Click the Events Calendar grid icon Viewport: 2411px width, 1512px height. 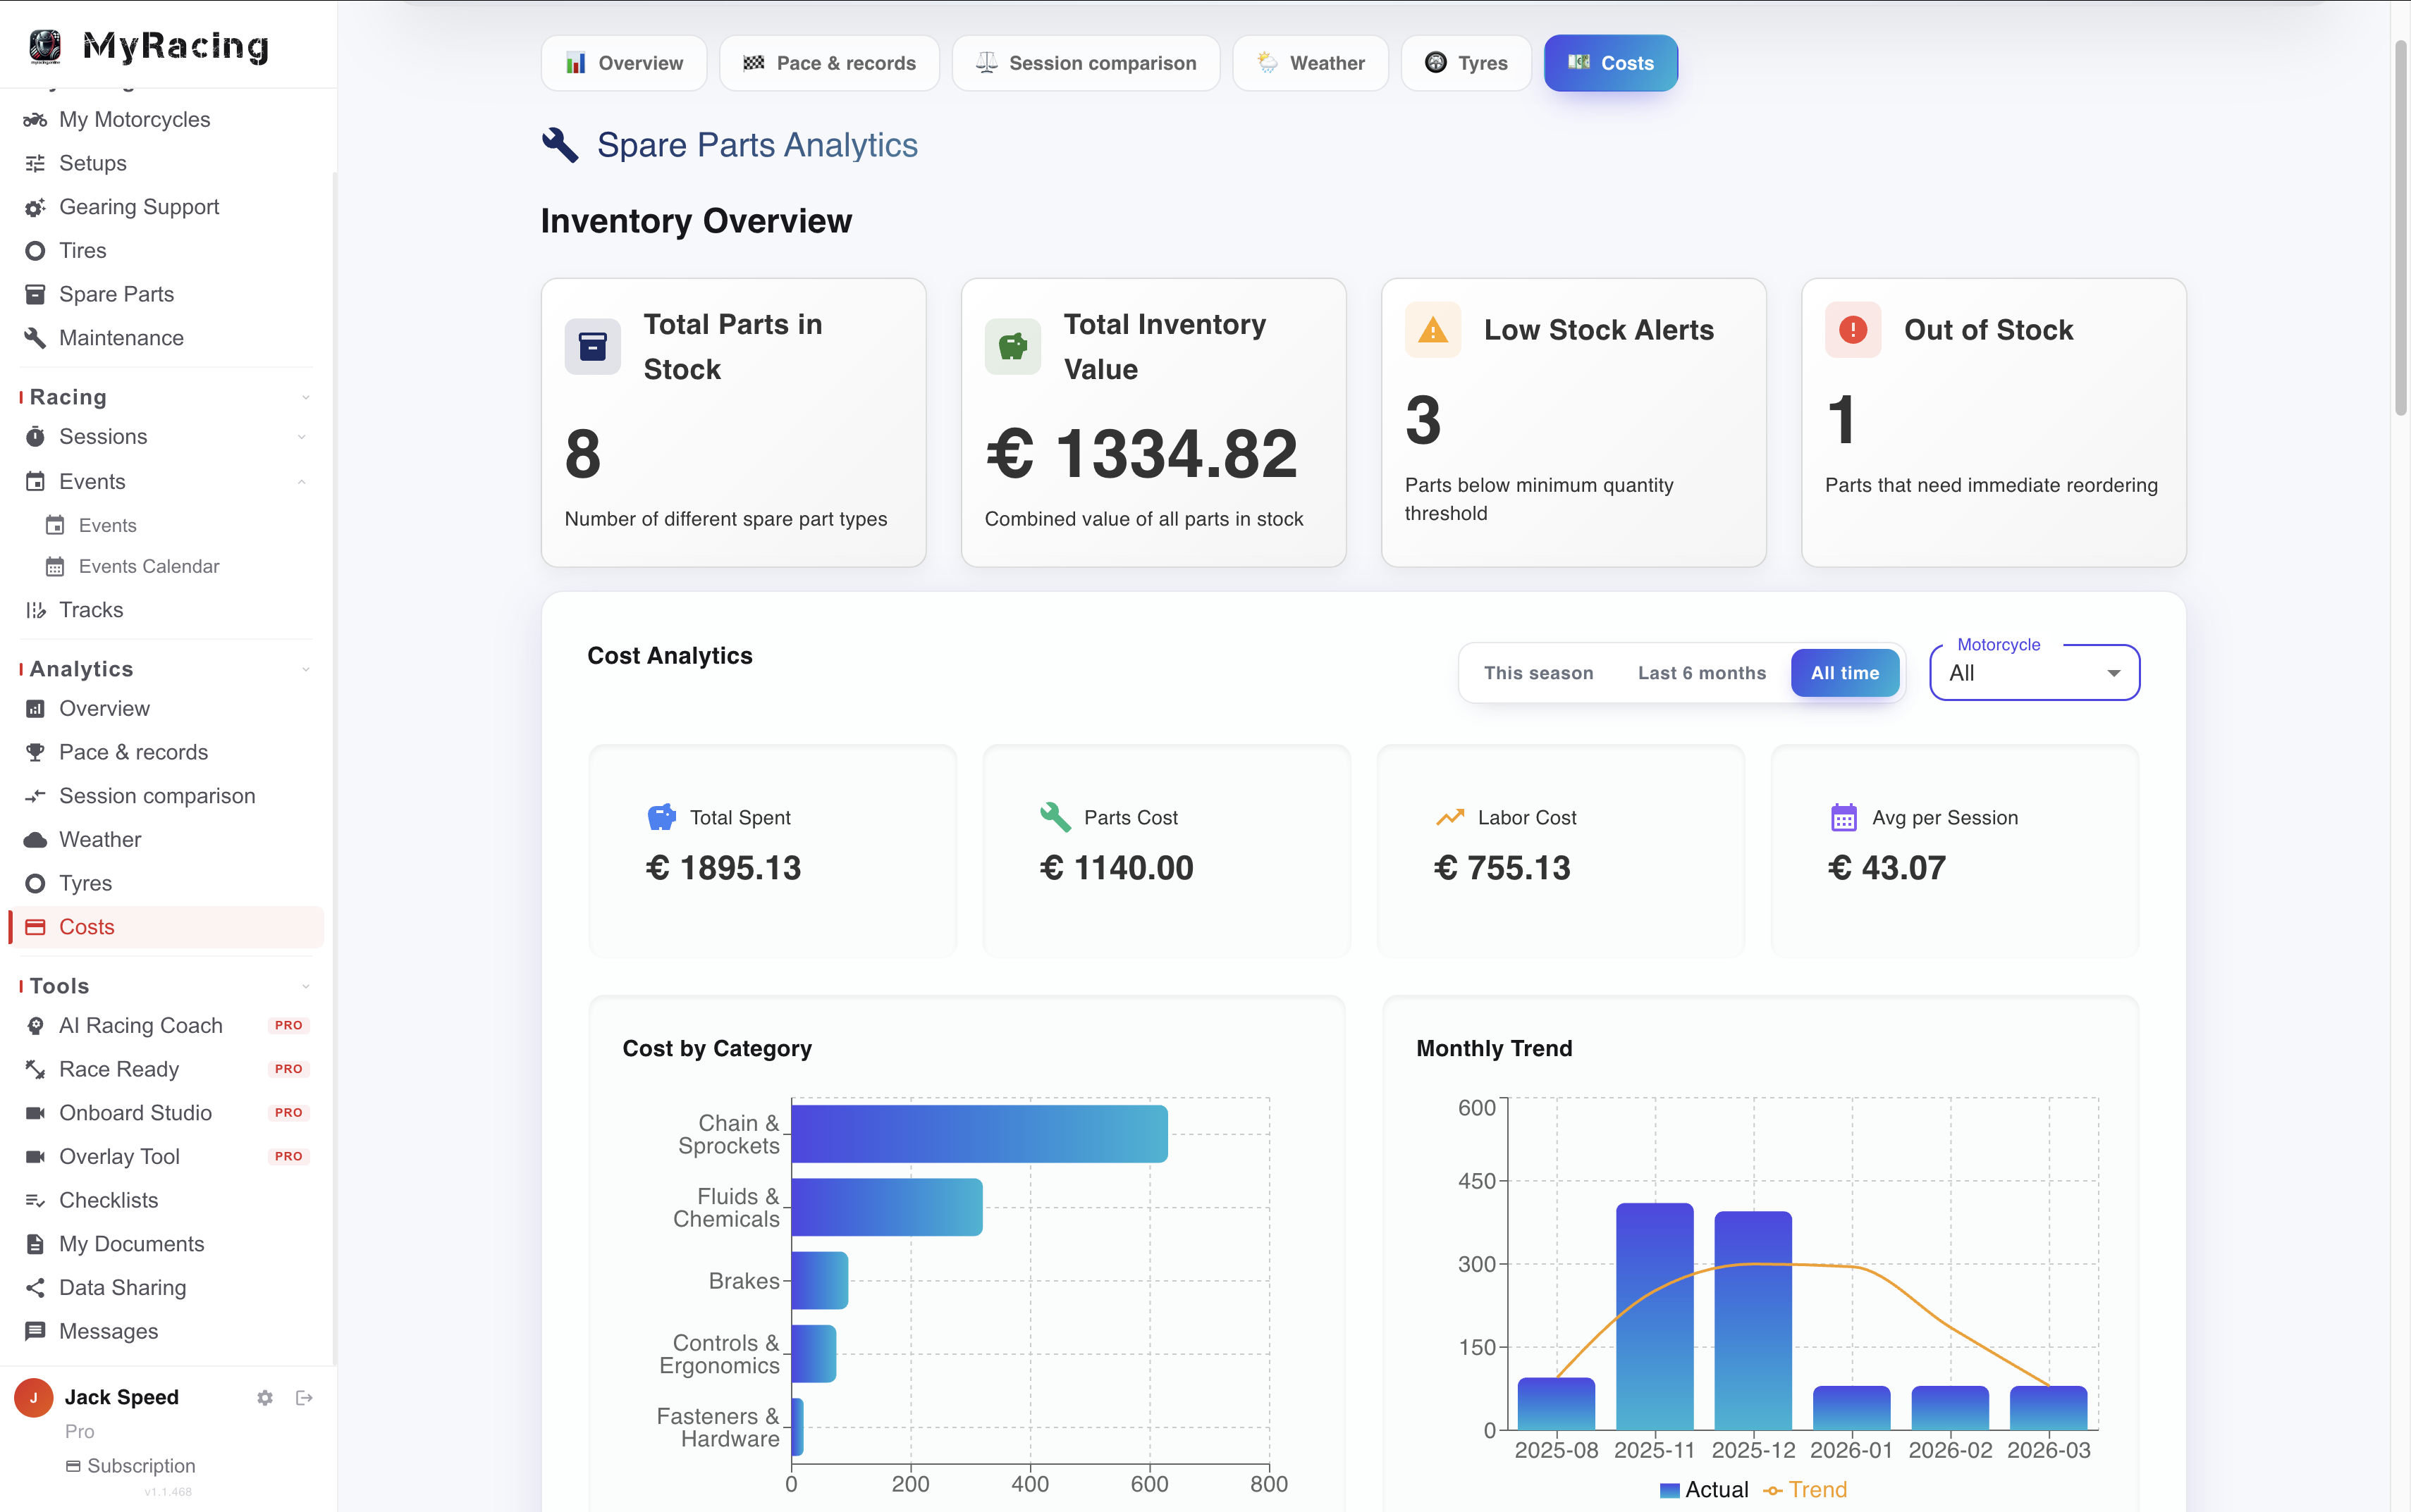point(55,567)
